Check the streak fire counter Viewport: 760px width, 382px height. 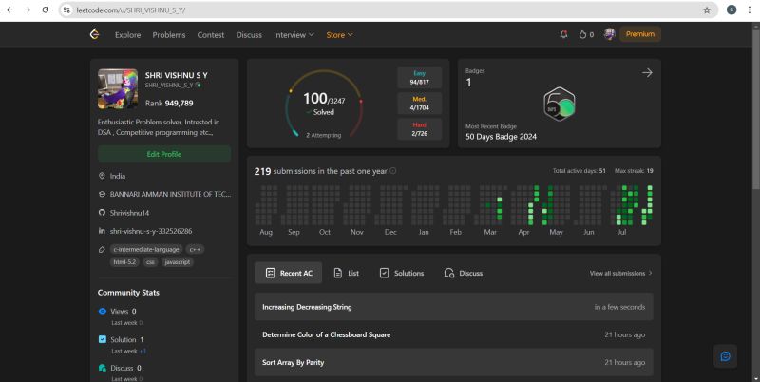[x=586, y=34]
